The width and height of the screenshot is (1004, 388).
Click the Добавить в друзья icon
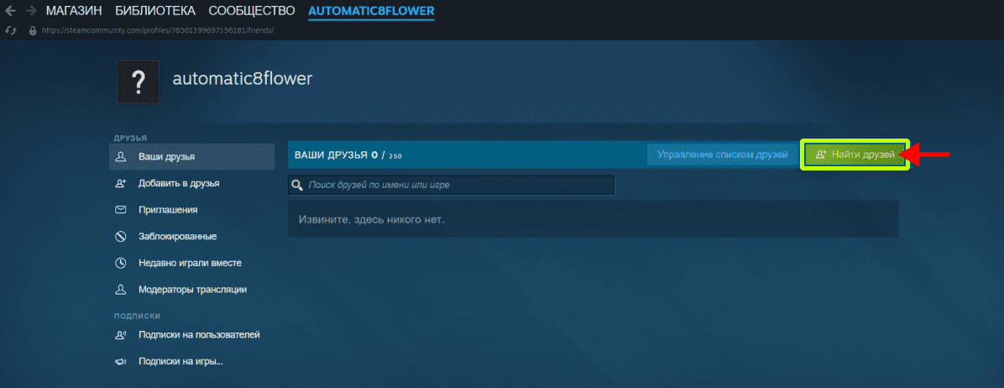pos(120,184)
